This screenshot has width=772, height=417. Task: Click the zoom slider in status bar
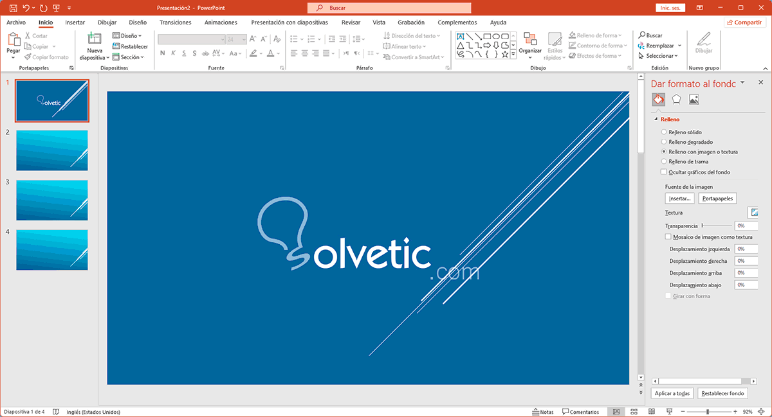coord(708,412)
